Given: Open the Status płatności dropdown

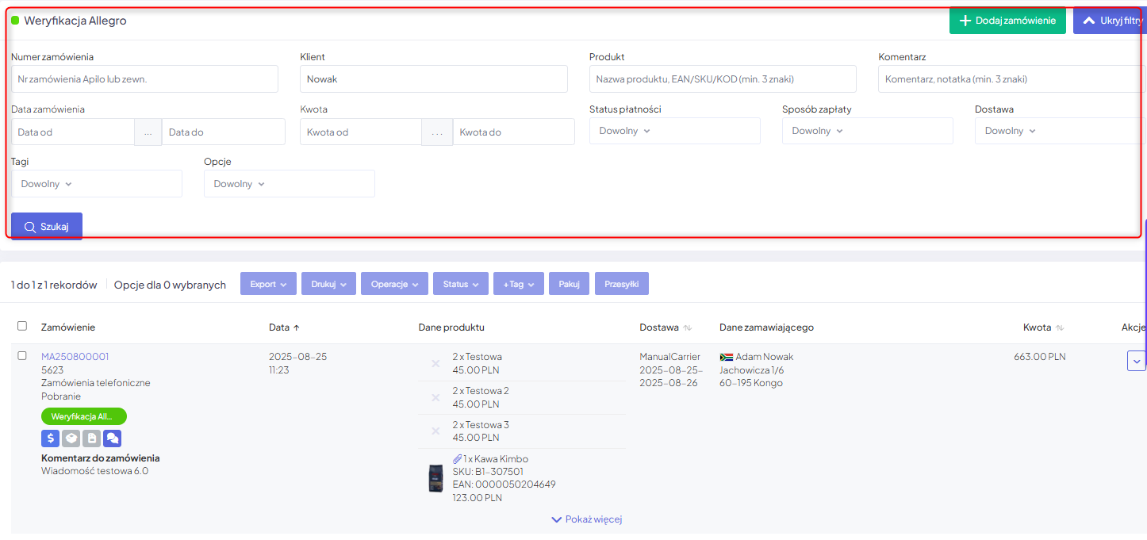Looking at the screenshot, I should (674, 131).
